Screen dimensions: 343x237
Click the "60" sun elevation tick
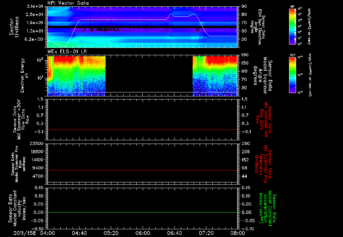[244, 31]
